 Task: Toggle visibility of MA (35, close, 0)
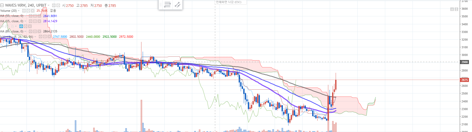point(31,21)
